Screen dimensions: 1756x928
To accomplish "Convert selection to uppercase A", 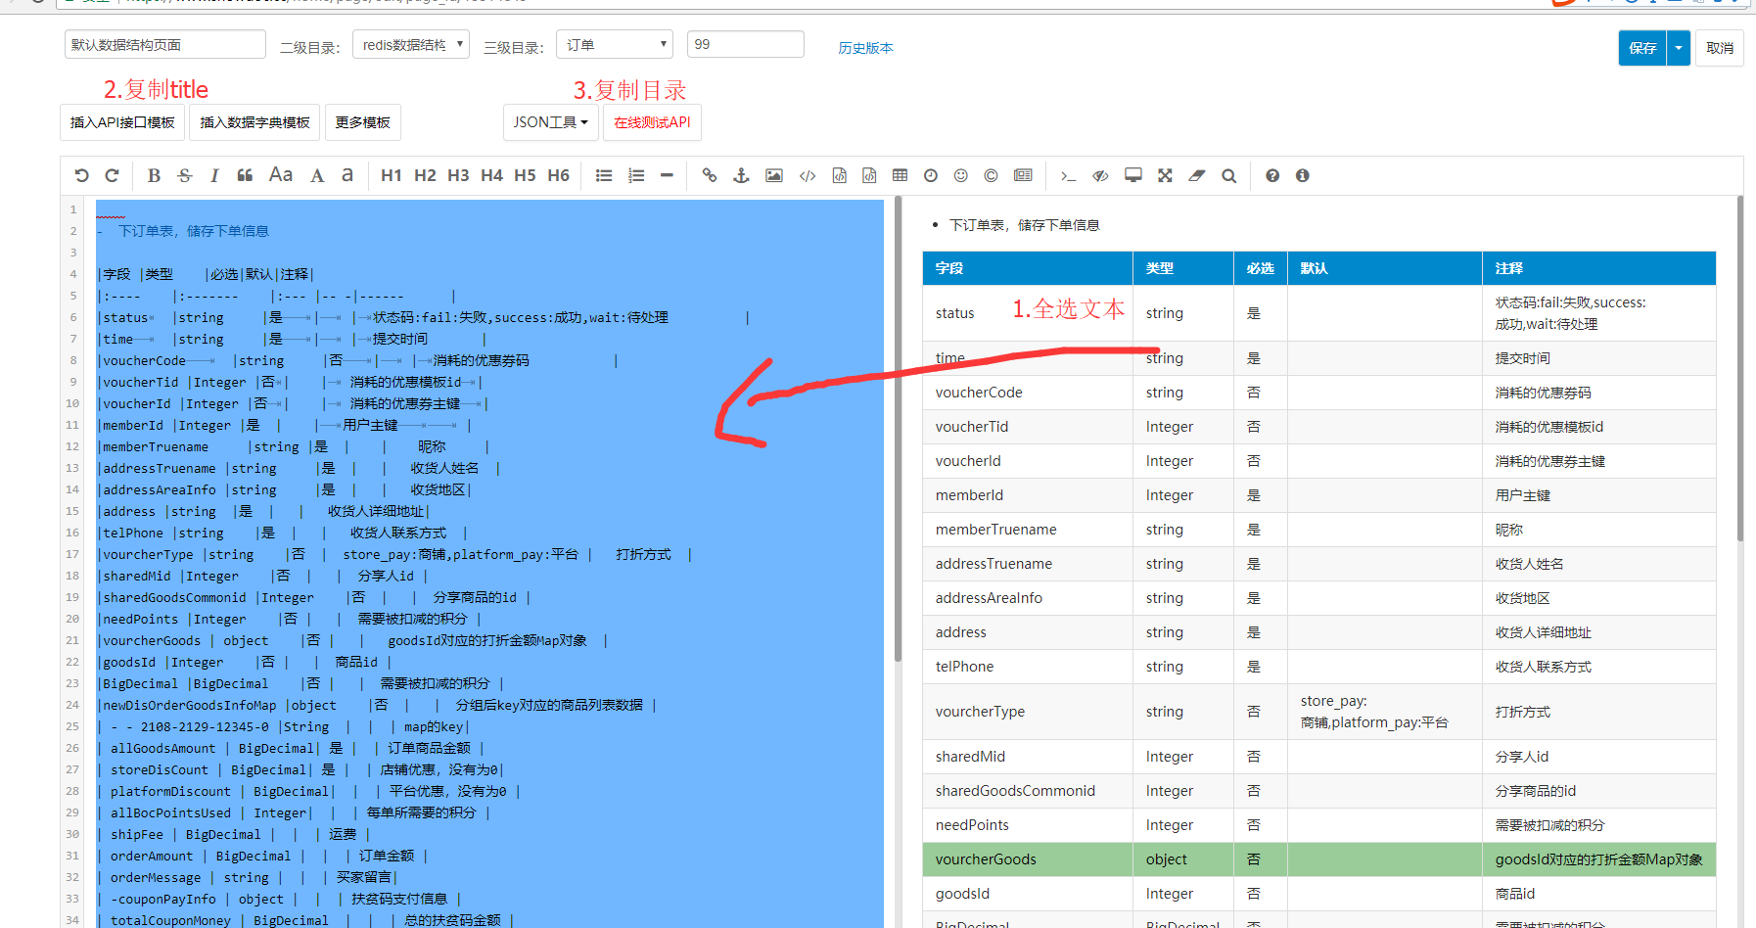I will click(x=317, y=175).
